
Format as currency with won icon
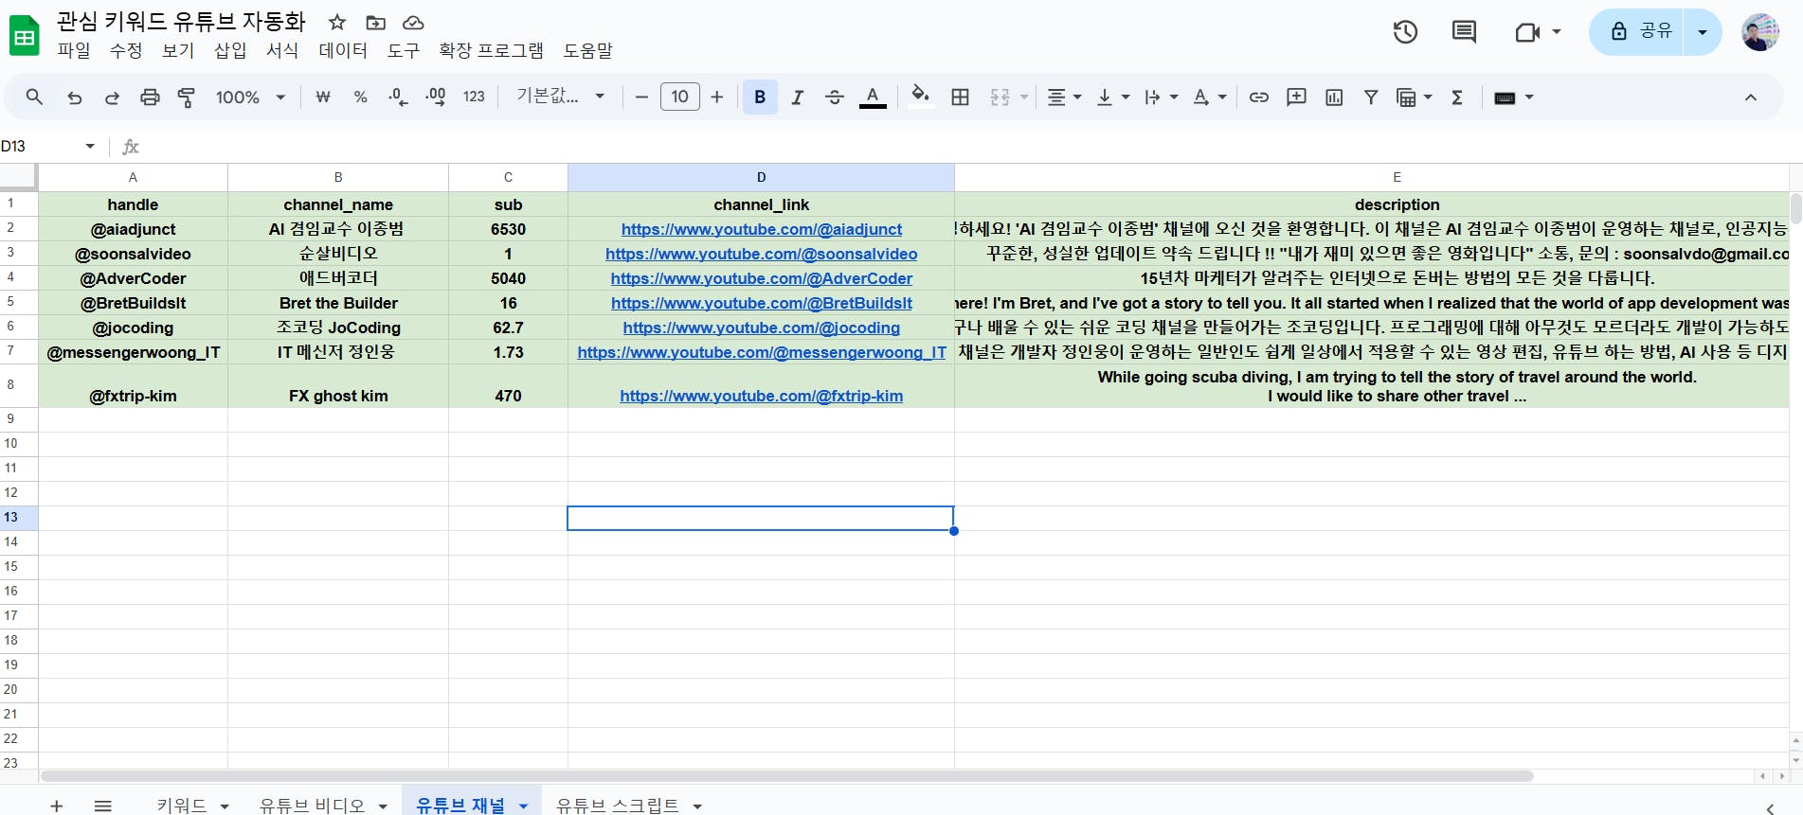[323, 97]
